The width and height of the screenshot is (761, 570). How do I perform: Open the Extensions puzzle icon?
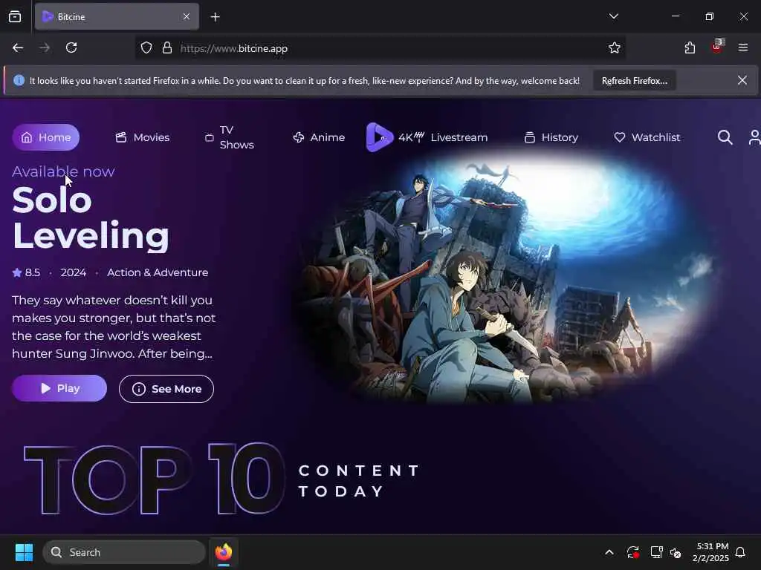coord(690,47)
